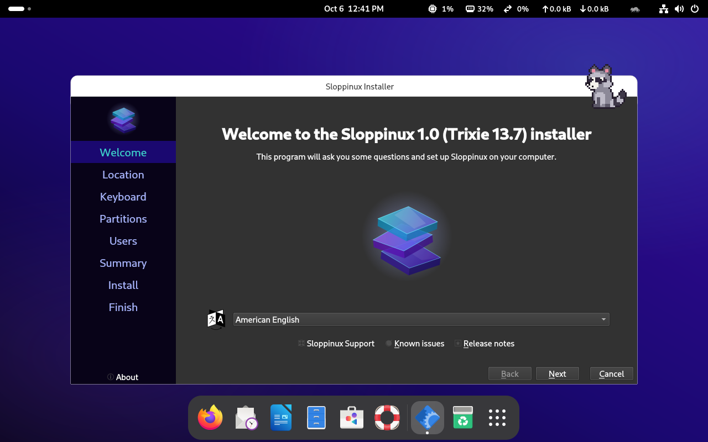This screenshot has height=442, width=708.
Task: Open LibreOffice Writer from the dock
Action: [281, 418]
